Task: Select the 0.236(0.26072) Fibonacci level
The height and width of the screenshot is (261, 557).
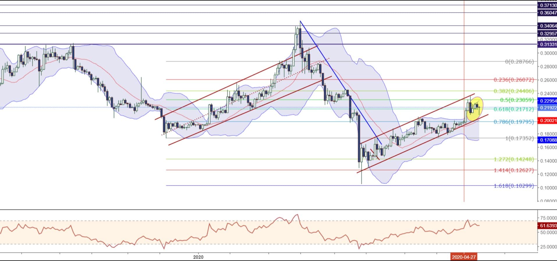Action: (x=514, y=80)
